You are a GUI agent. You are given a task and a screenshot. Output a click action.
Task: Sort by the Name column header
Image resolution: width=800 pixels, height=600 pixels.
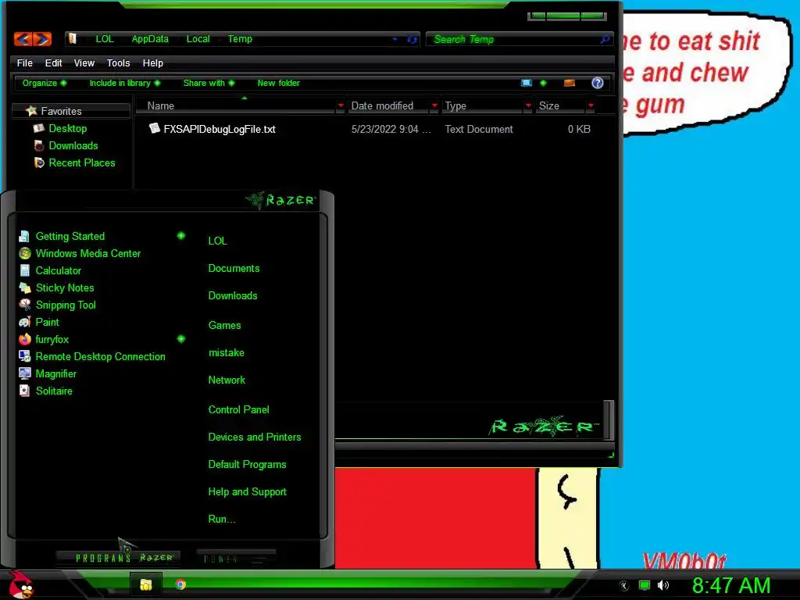tap(161, 105)
